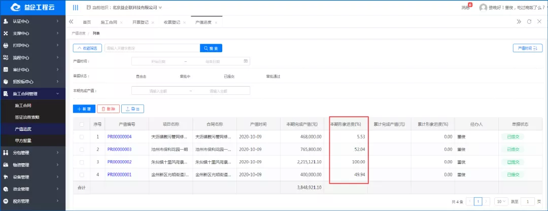The image size is (548, 211).
Task: Click the 导出 export button
Action: 132,109
